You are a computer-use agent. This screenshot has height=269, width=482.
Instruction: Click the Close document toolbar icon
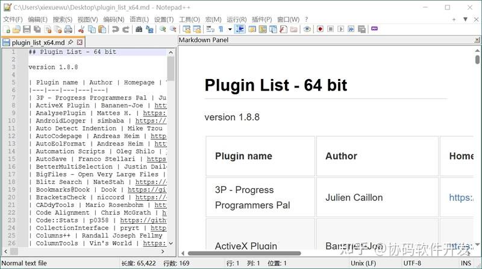(48, 29)
